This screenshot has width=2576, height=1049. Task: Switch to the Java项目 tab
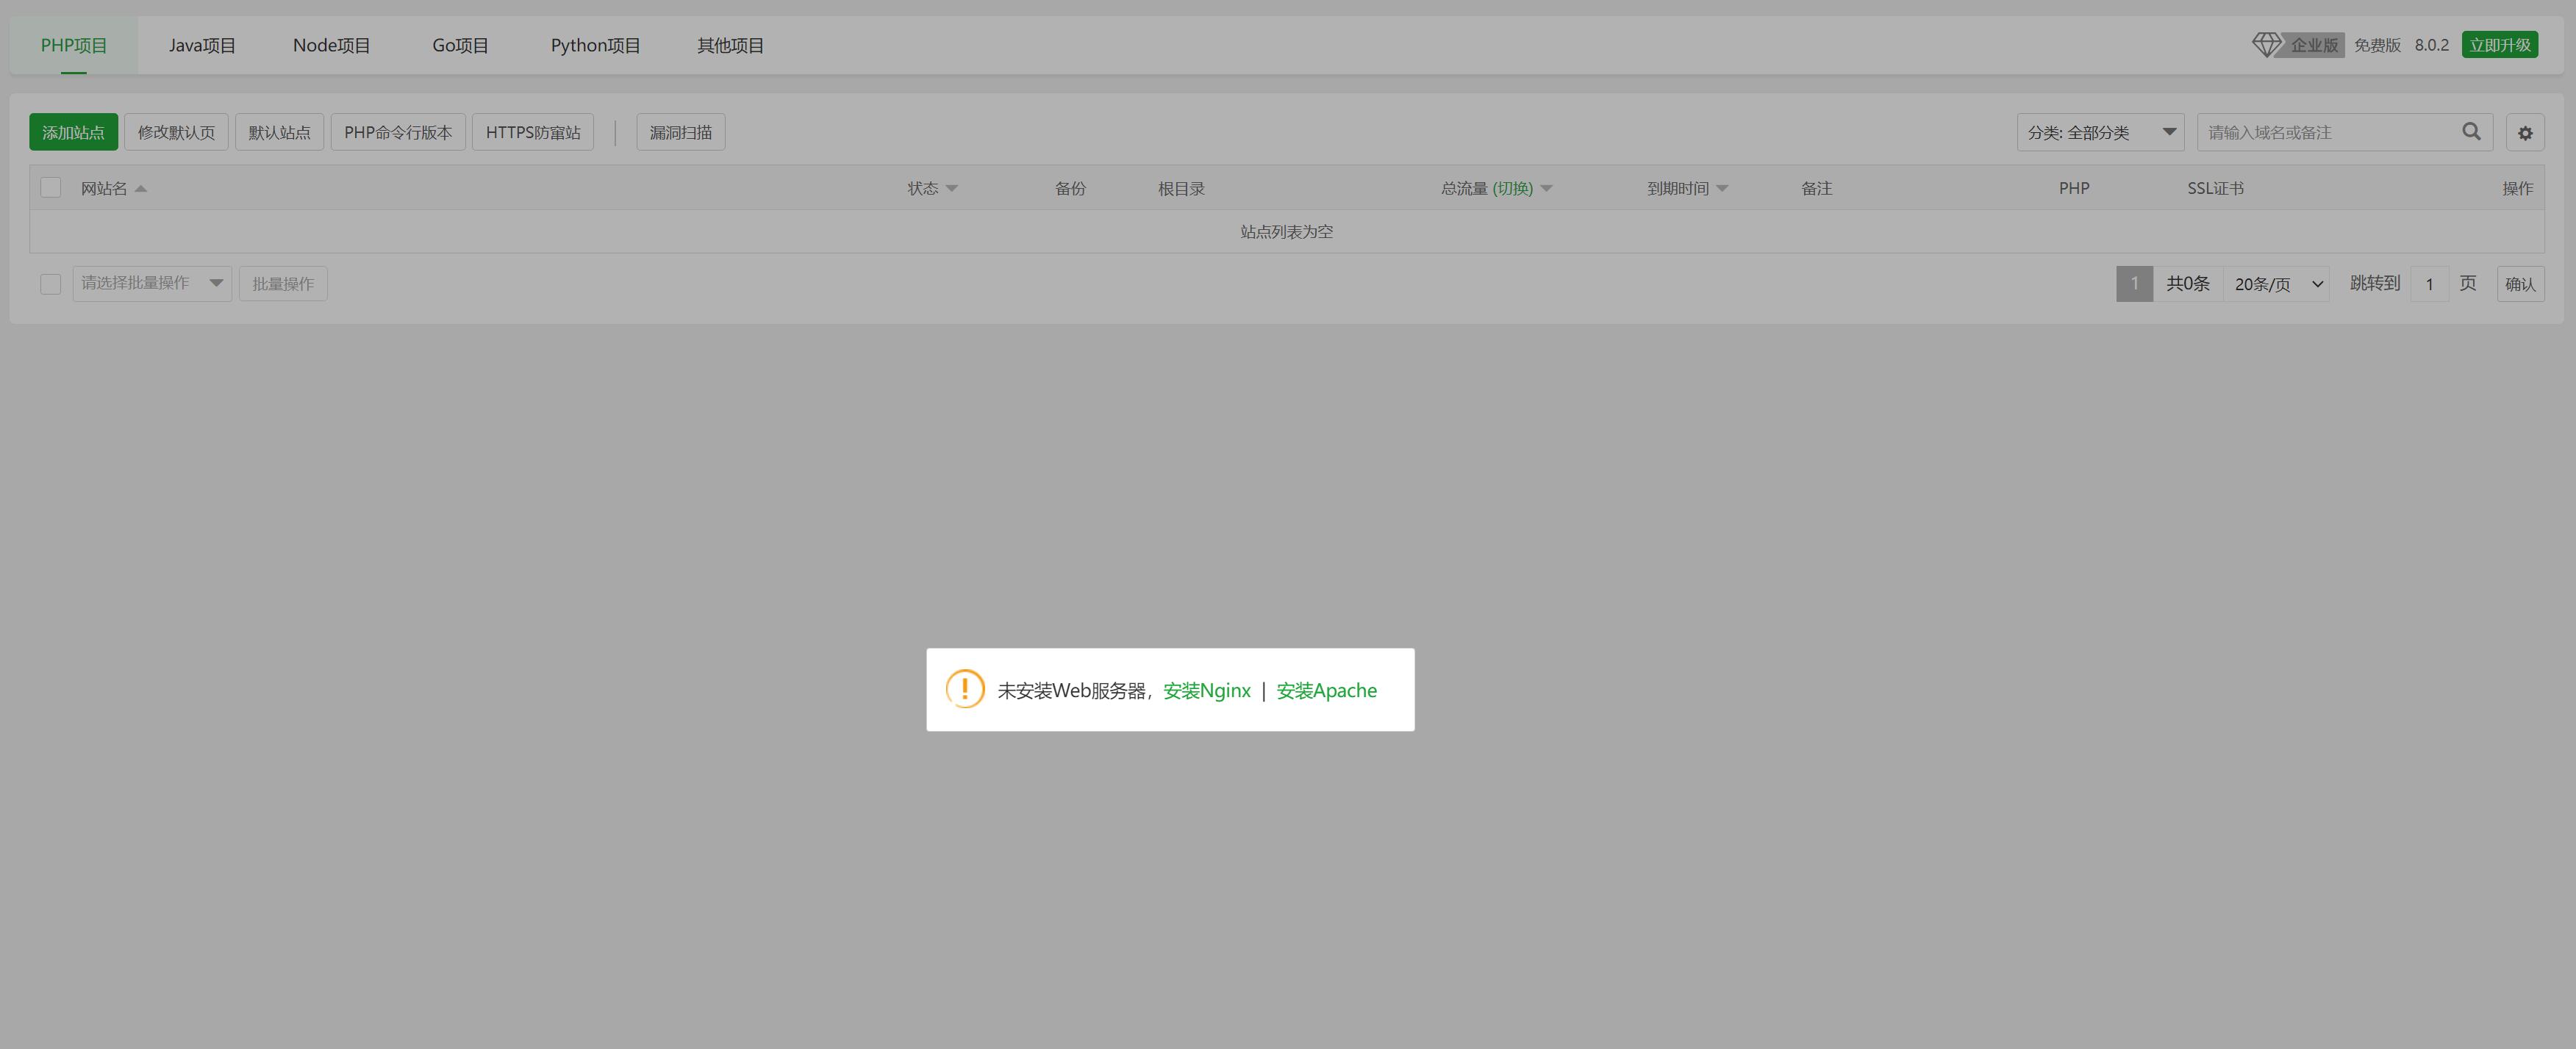[x=202, y=45]
